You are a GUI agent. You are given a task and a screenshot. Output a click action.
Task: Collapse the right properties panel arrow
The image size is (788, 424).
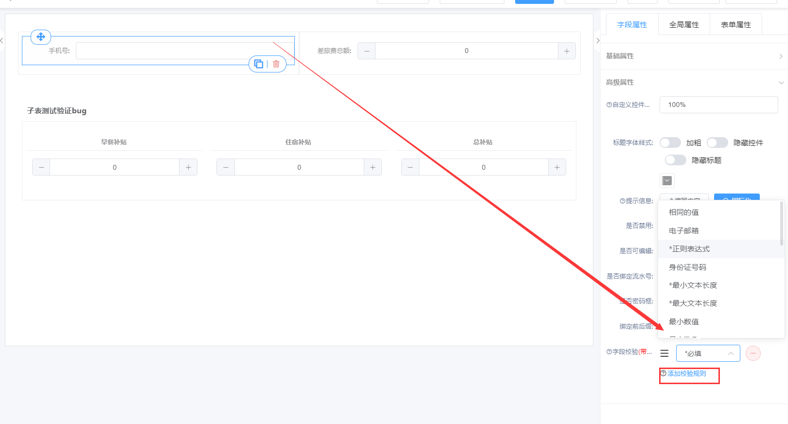pyautogui.click(x=598, y=41)
